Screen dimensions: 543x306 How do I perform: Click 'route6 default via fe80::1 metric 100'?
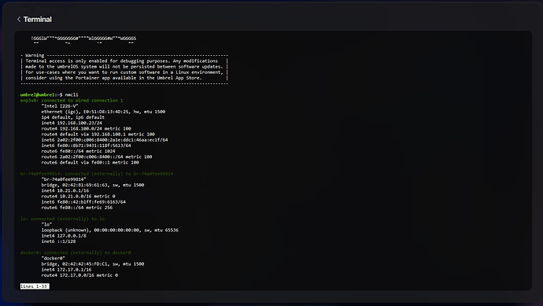pos(90,162)
